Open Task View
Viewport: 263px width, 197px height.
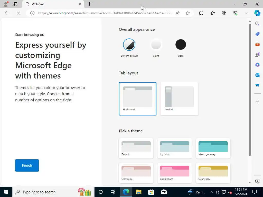(x=113, y=192)
